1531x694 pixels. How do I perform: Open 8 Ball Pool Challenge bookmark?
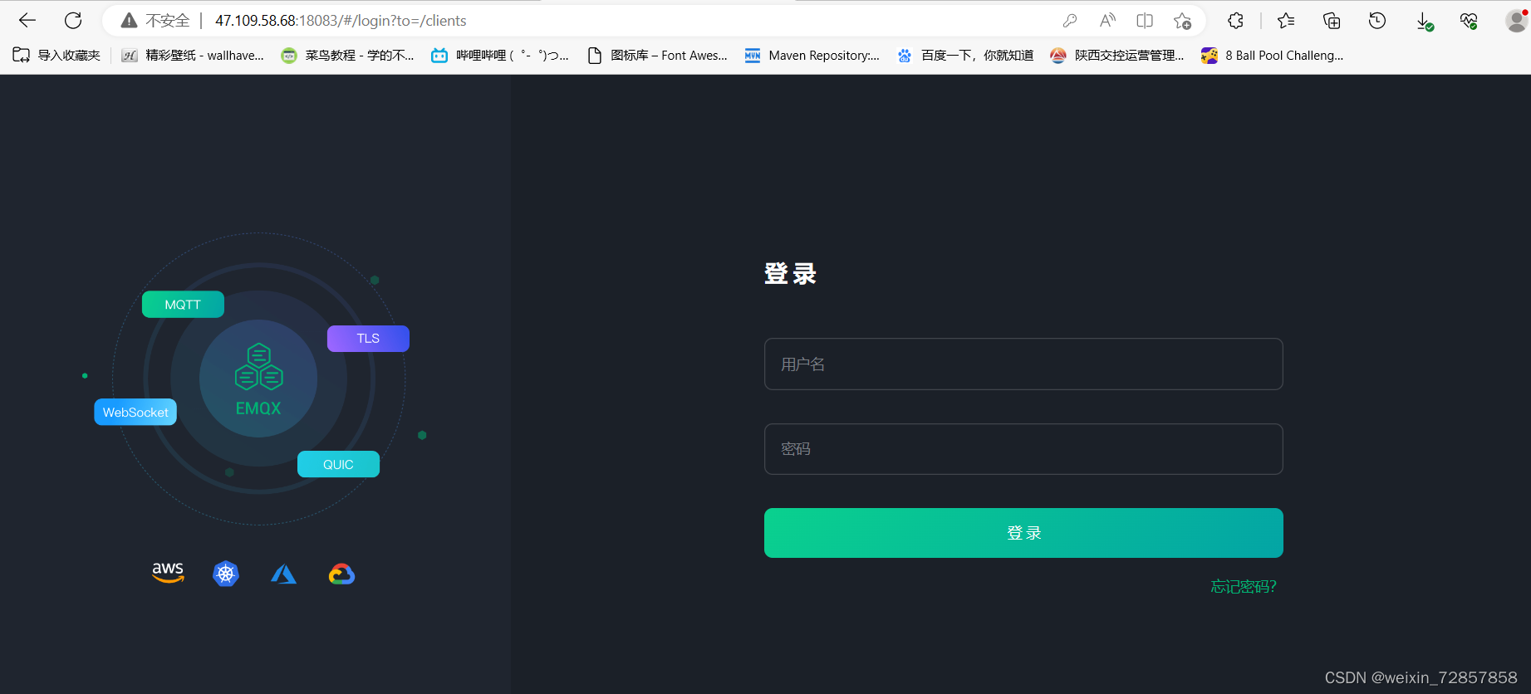click(x=1272, y=56)
